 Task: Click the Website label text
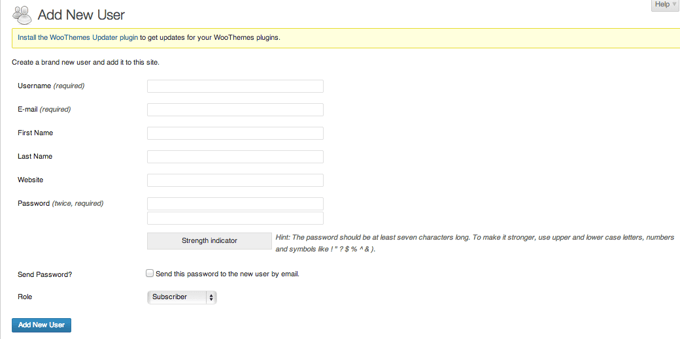pos(31,180)
